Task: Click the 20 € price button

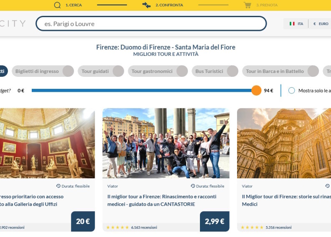Action: point(83,221)
